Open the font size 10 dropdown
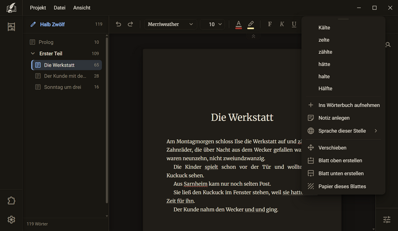This screenshot has width=398, height=231. [212, 24]
